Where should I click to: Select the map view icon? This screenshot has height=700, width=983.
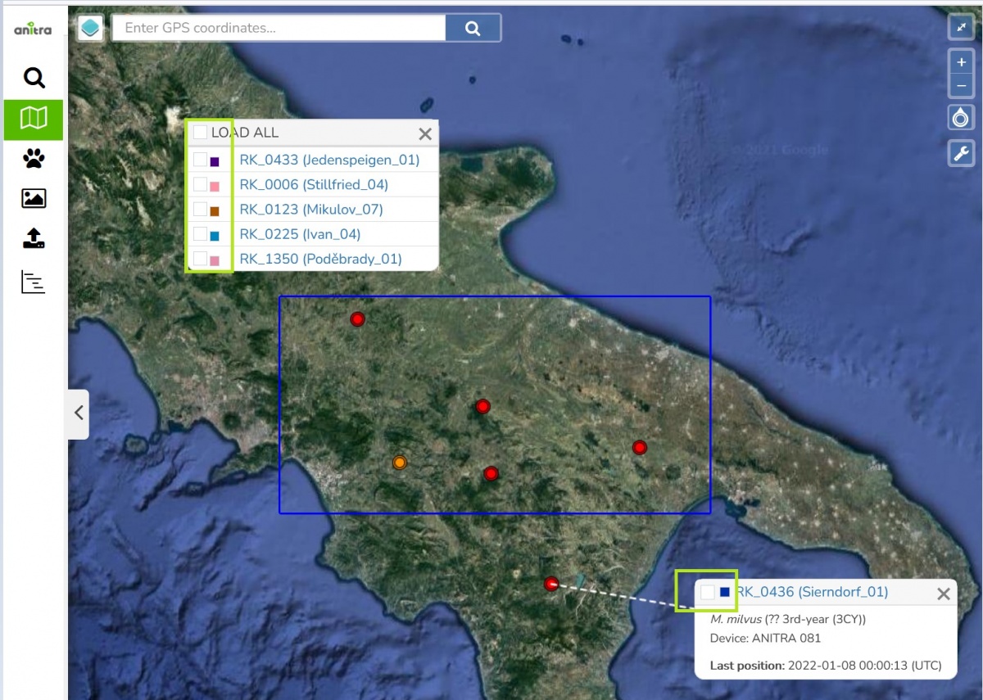[33, 119]
